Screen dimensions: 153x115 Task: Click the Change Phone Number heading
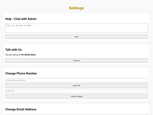click(21, 74)
